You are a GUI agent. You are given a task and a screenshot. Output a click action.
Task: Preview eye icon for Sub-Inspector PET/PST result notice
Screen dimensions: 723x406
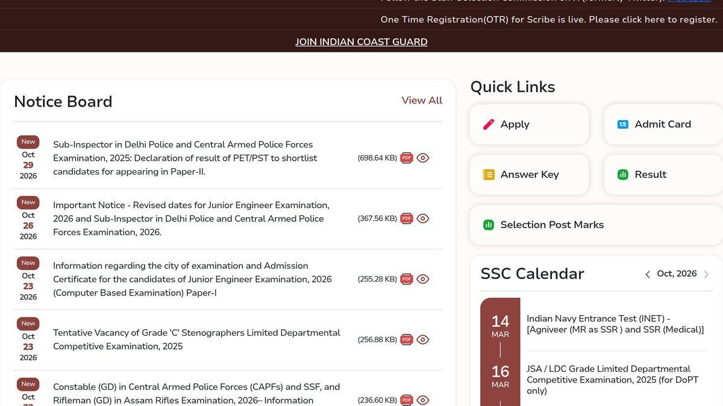click(423, 158)
